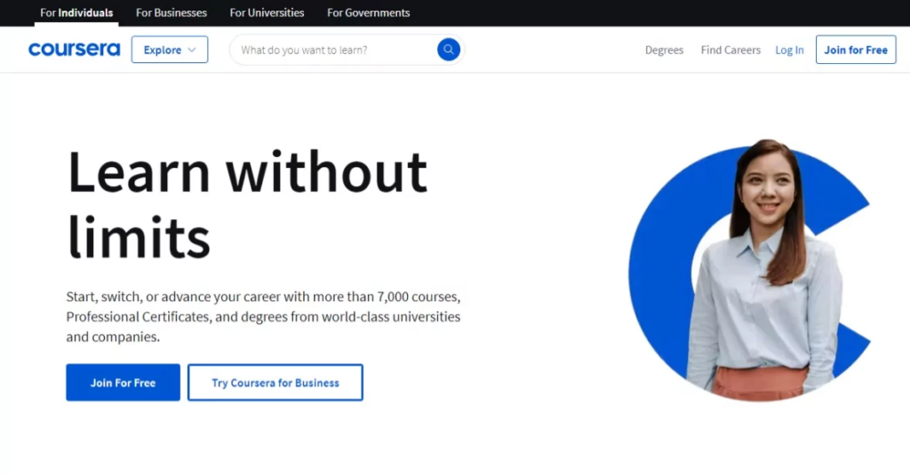
Task: Expand the Explore dropdown menu
Action: (x=170, y=50)
